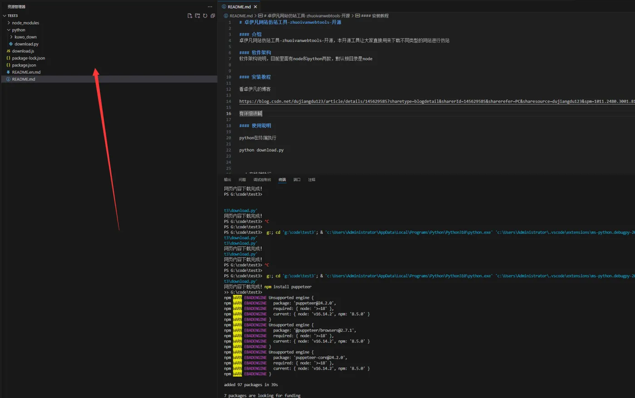Open the 调试控制台 (Debug Console) tab

[x=262, y=180]
